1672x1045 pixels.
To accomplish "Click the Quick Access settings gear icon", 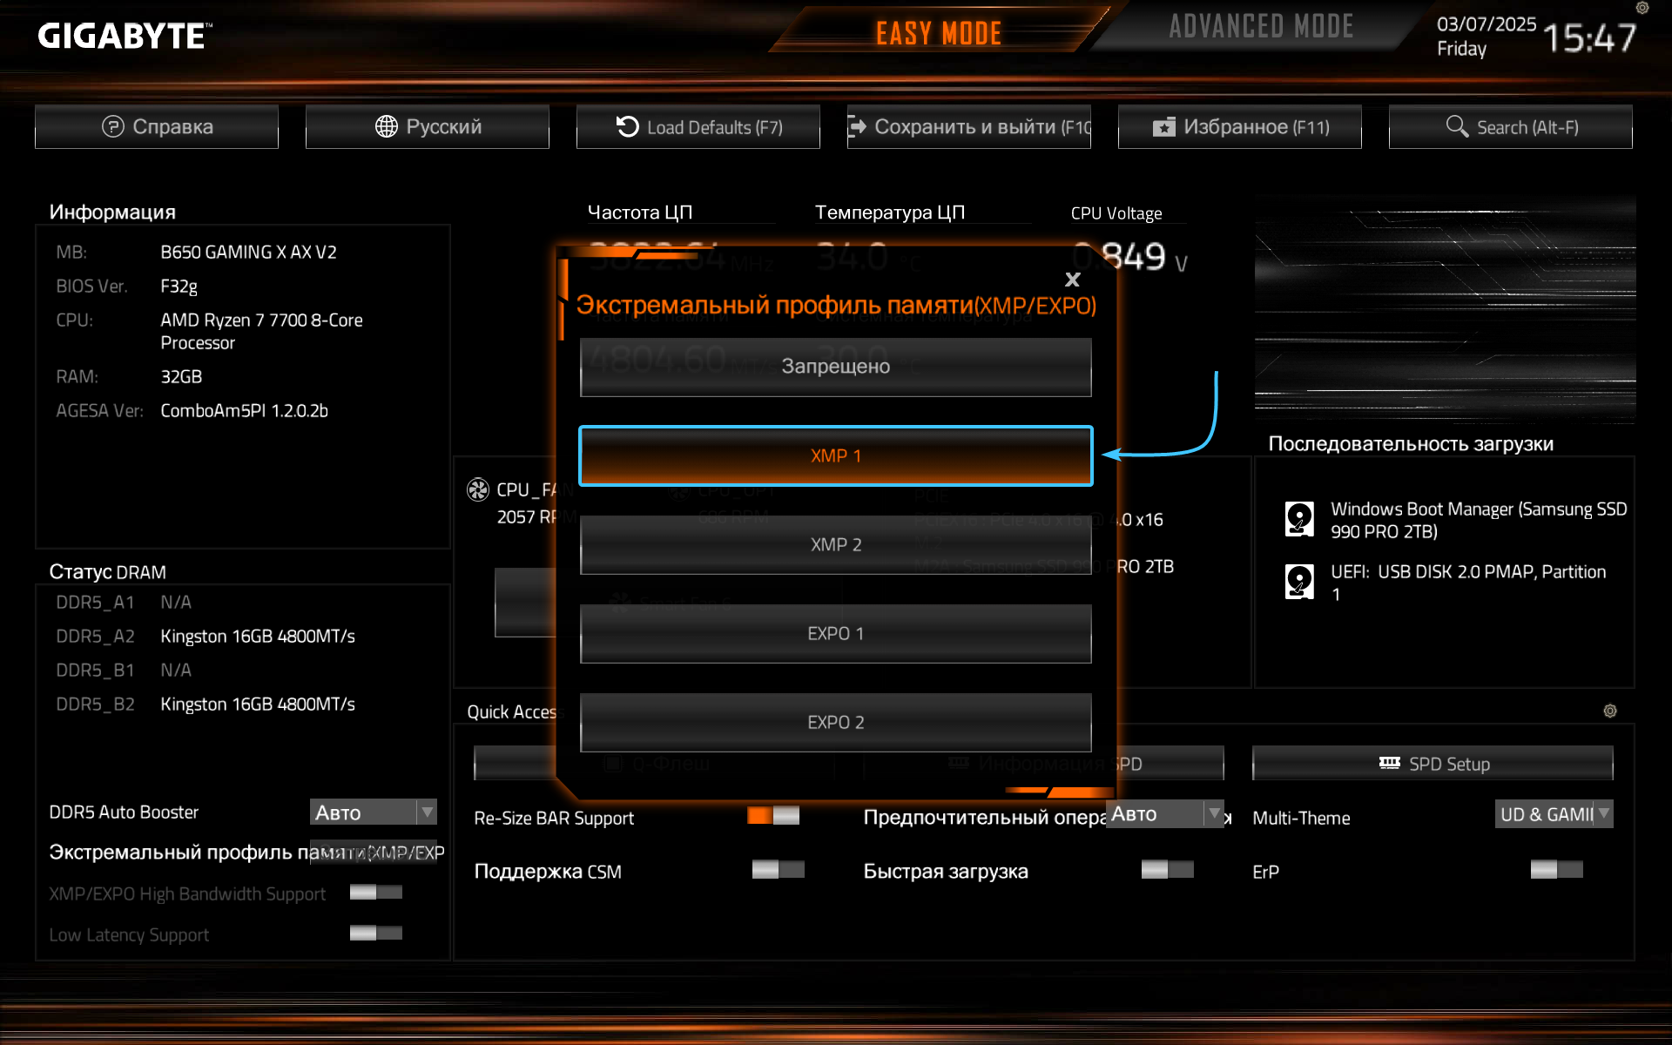I will coord(1610,711).
